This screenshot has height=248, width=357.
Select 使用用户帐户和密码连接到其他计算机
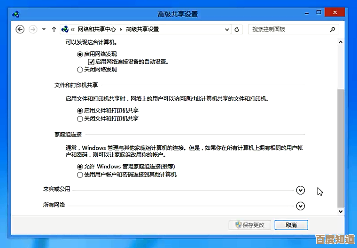pos(80,175)
